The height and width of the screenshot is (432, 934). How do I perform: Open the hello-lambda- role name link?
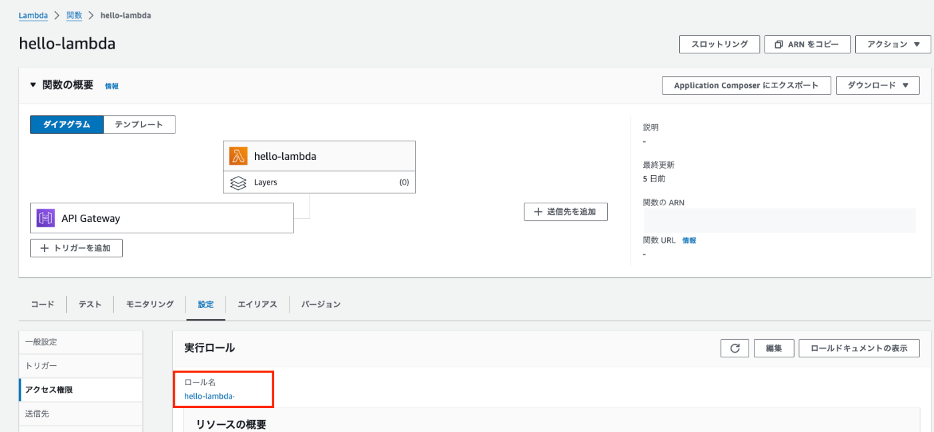tap(209, 396)
